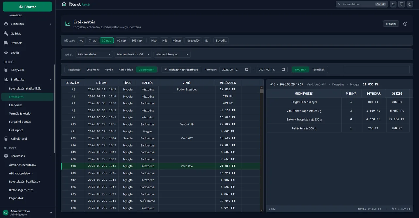
Task: Open calendar for end date 2026. 09. 11.
Action: click(x=283, y=70)
